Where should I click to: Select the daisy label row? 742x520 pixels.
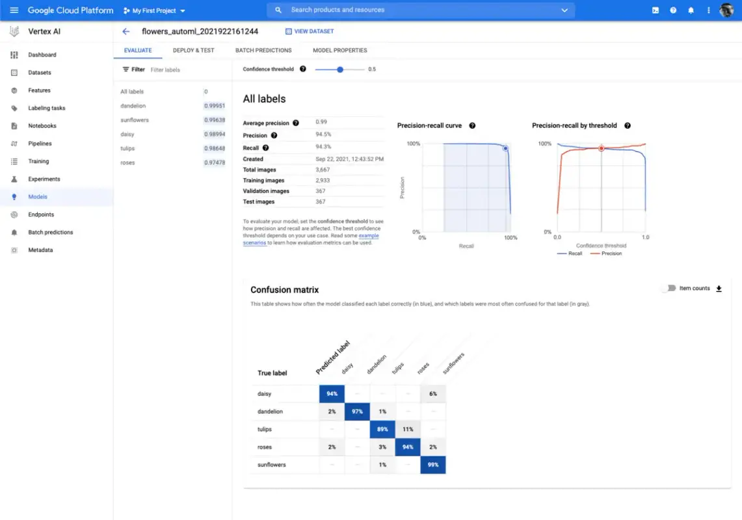coord(172,135)
